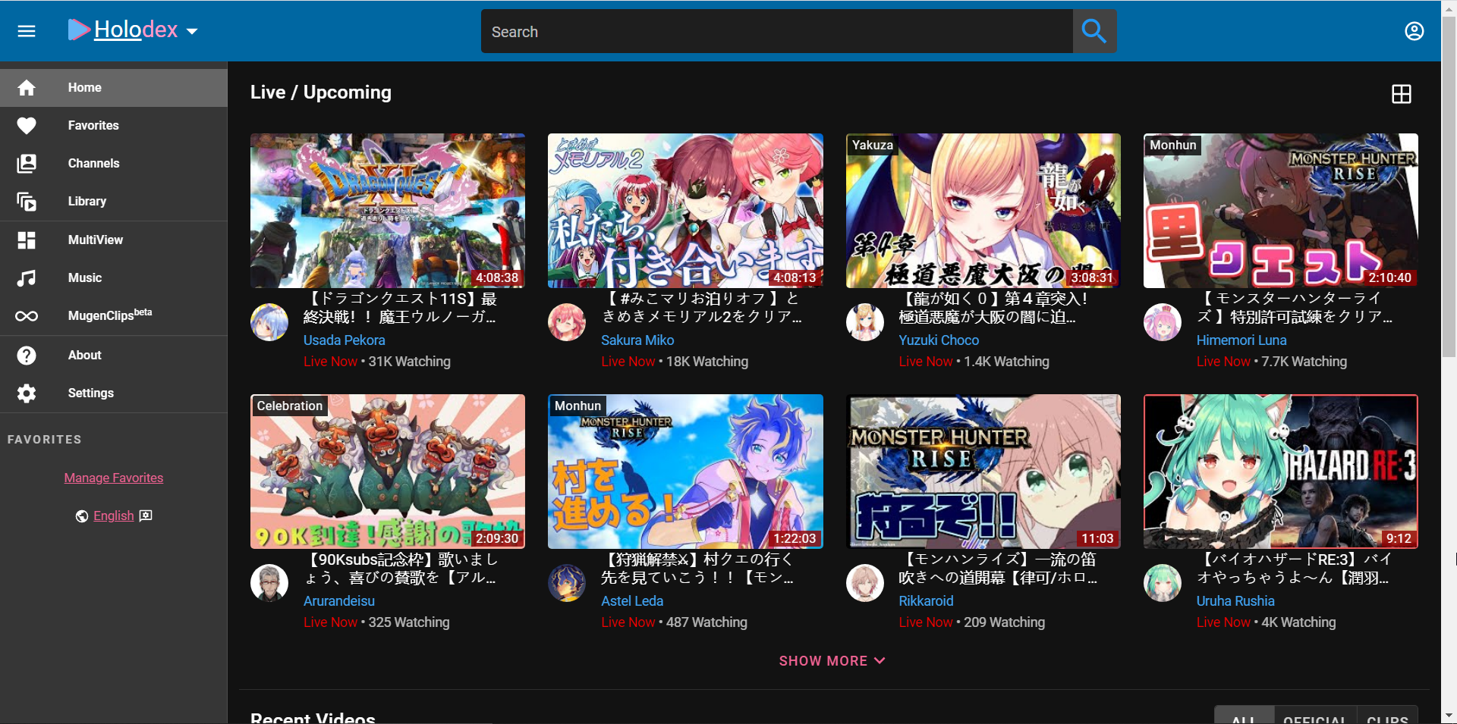Click the Celebration topic tag

click(x=289, y=406)
